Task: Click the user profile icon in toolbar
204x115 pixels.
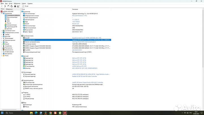Action: point(15,6)
